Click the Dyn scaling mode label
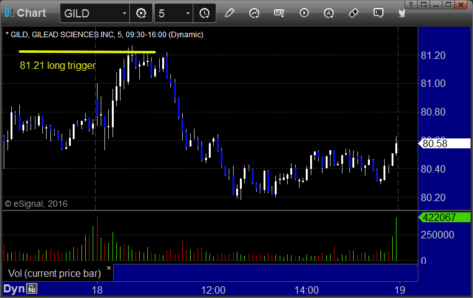Viewport: 473px width, 298px height. pyautogui.click(x=14, y=289)
